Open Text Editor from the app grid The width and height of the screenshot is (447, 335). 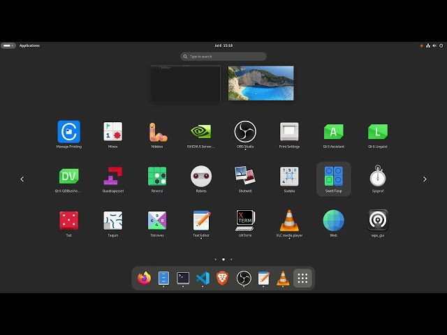pyautogui.click(x=201, y=223)
